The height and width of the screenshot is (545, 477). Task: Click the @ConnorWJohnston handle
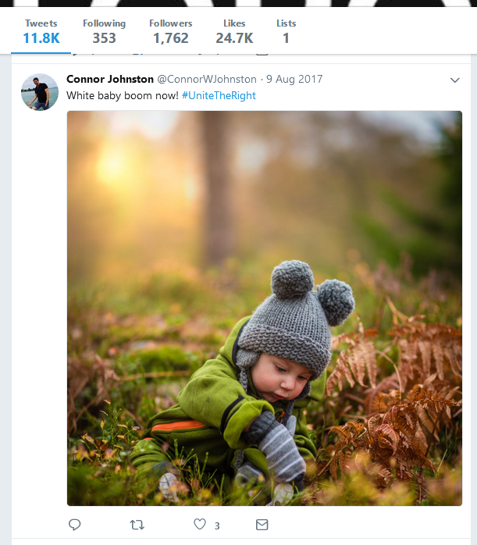pyautogui.click(x=207, y=80)
